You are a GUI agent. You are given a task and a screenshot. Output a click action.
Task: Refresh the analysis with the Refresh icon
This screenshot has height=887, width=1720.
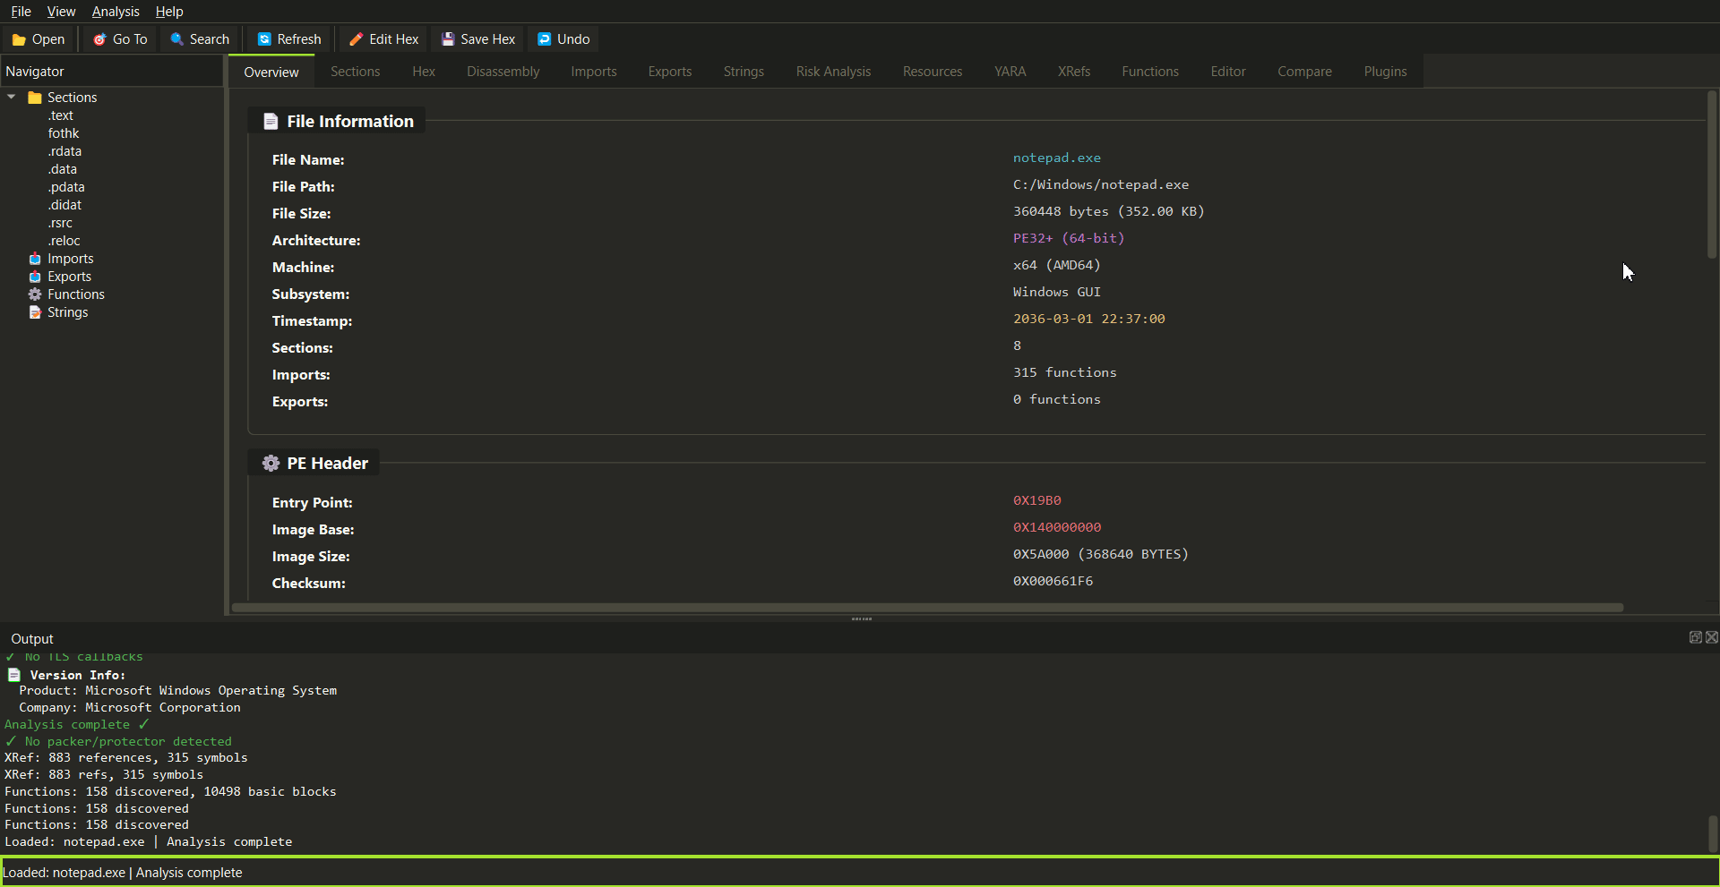pyautogui.click(x=265, y=39)
